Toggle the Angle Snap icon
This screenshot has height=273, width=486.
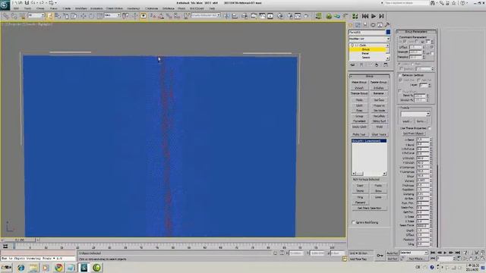(161, 16)
